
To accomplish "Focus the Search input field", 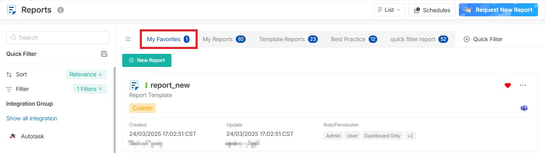I will pos(57,38).
